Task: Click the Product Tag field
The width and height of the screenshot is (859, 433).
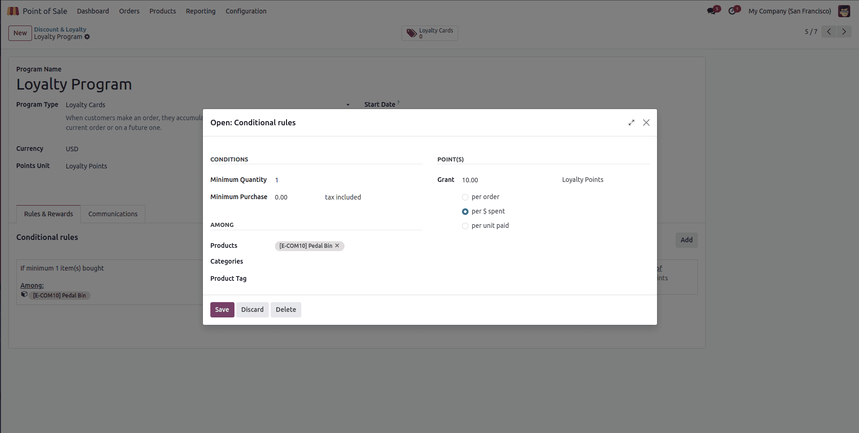Action: (x=348, y=279)
